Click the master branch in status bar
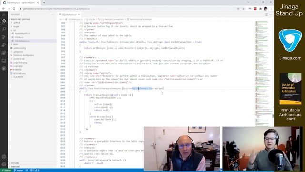Viewport: 305px width, 172px height. click(x=19, y=170)
